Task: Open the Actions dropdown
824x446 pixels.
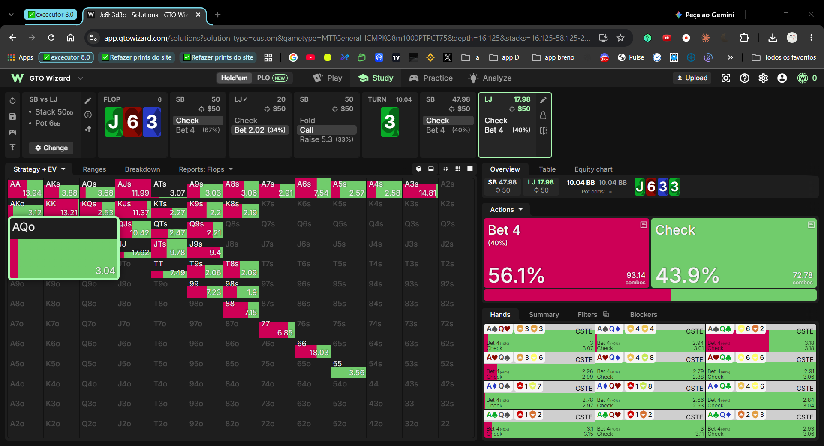Action: [506, 210]
